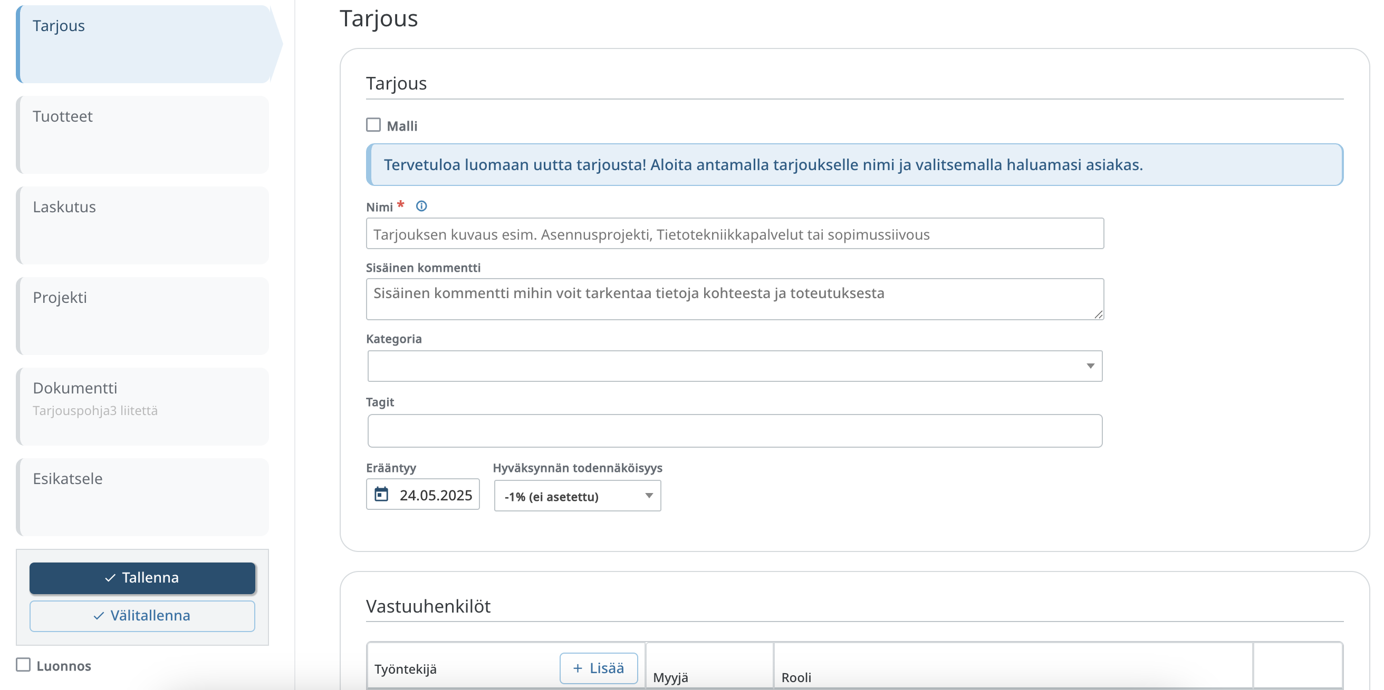Select the Tarjous step in sidebar
The image size is (1384, 690).
tap(143, 44)
